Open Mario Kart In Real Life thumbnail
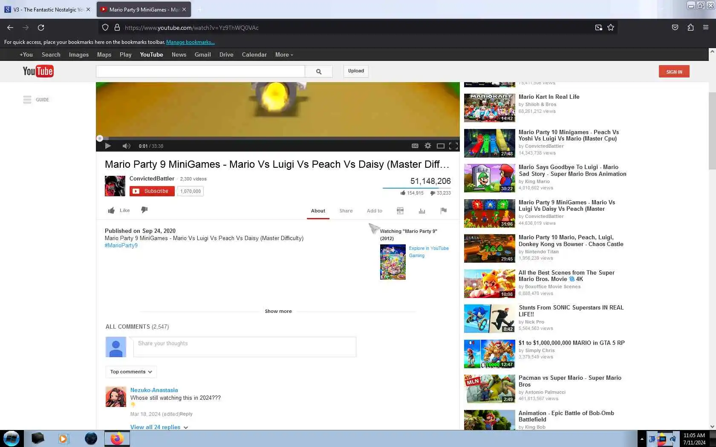The image size is (716, 447). [489, 108]
